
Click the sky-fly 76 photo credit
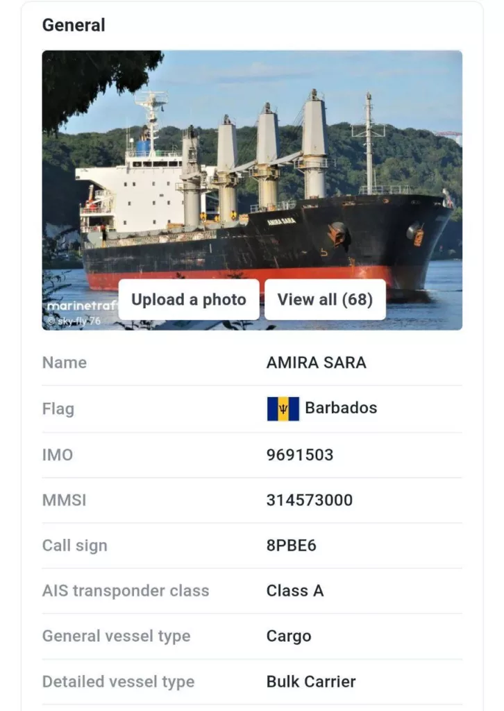coord(74,321)
